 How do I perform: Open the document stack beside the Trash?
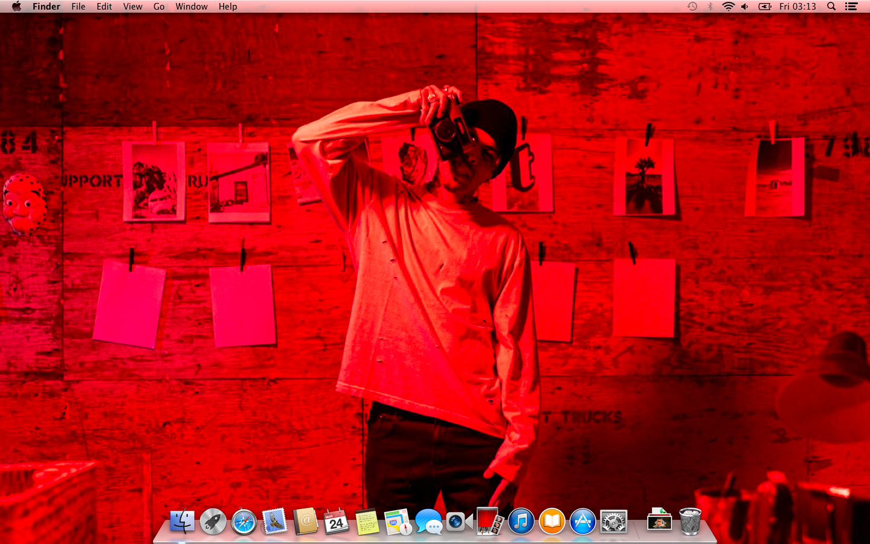(x=659, y=521)
